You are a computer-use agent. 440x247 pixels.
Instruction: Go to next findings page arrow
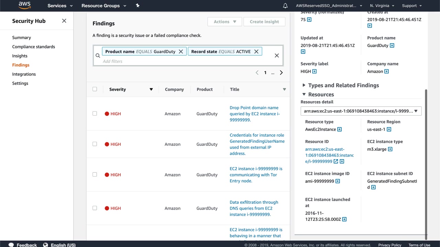(281, 73)
